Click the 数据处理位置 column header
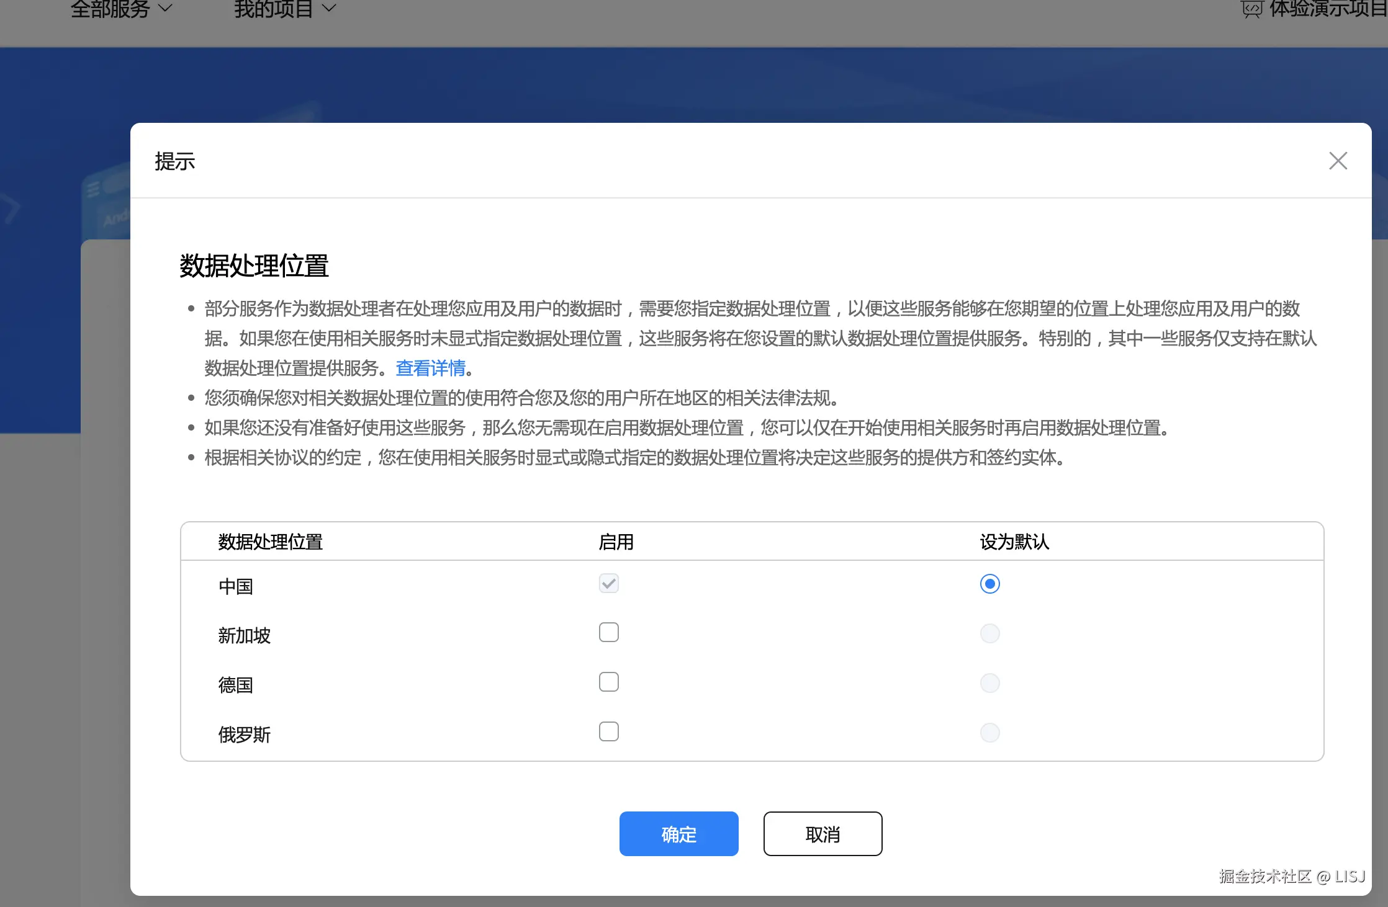 (x=270, y=542)
